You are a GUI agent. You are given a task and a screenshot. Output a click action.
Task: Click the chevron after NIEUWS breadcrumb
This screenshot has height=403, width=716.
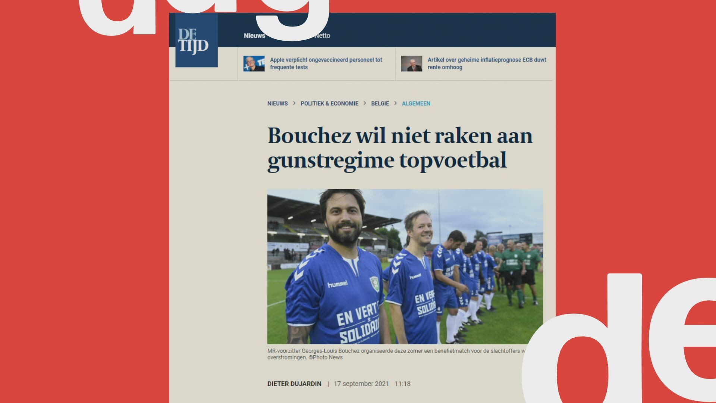[294, 103]
